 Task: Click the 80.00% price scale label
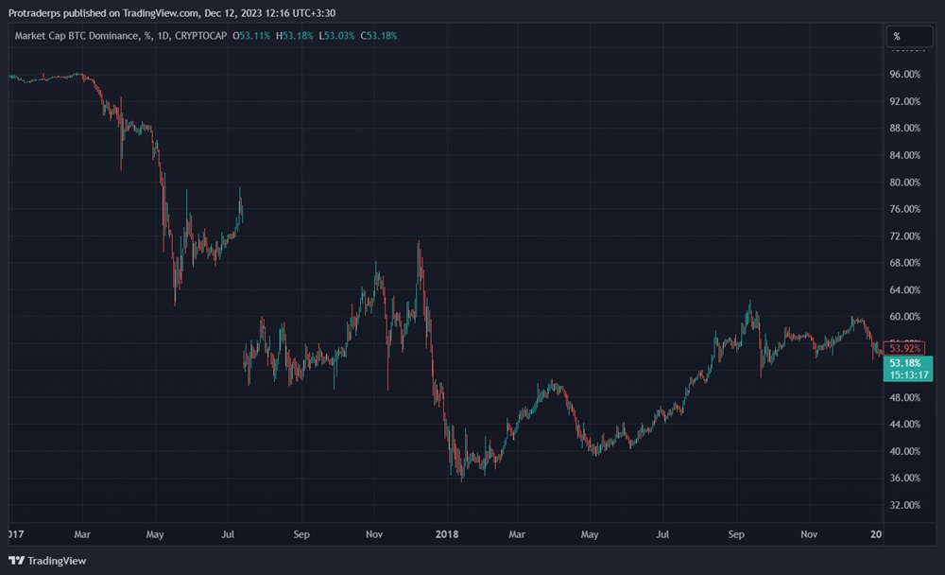tap(905, 182)
